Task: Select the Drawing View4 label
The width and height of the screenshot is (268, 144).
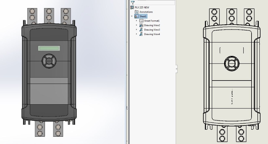Action: pyautogui.click(x=152, y=34)
